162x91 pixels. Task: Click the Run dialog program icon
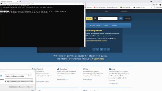(x=1, y=76)
